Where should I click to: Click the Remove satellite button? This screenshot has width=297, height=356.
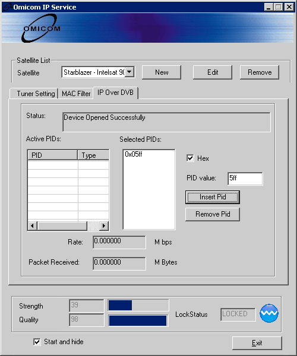pyautogui.click(x=260, y=72)
